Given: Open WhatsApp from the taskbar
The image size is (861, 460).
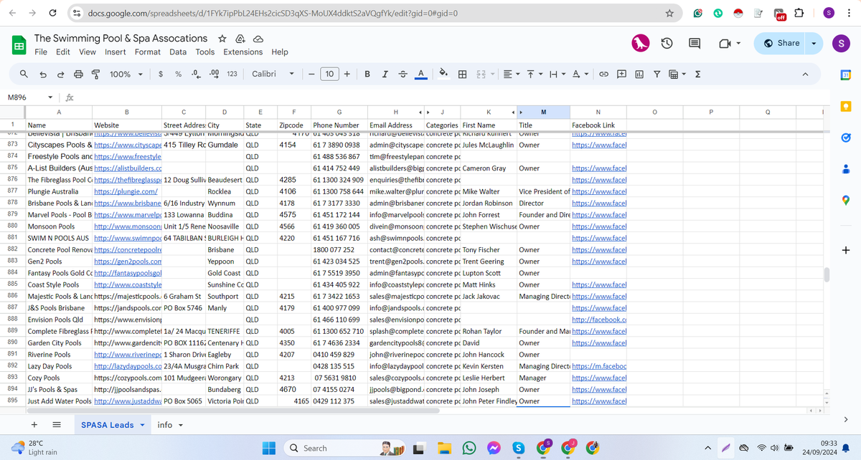Looking at the screenshot, I should [x=469, y=448].
